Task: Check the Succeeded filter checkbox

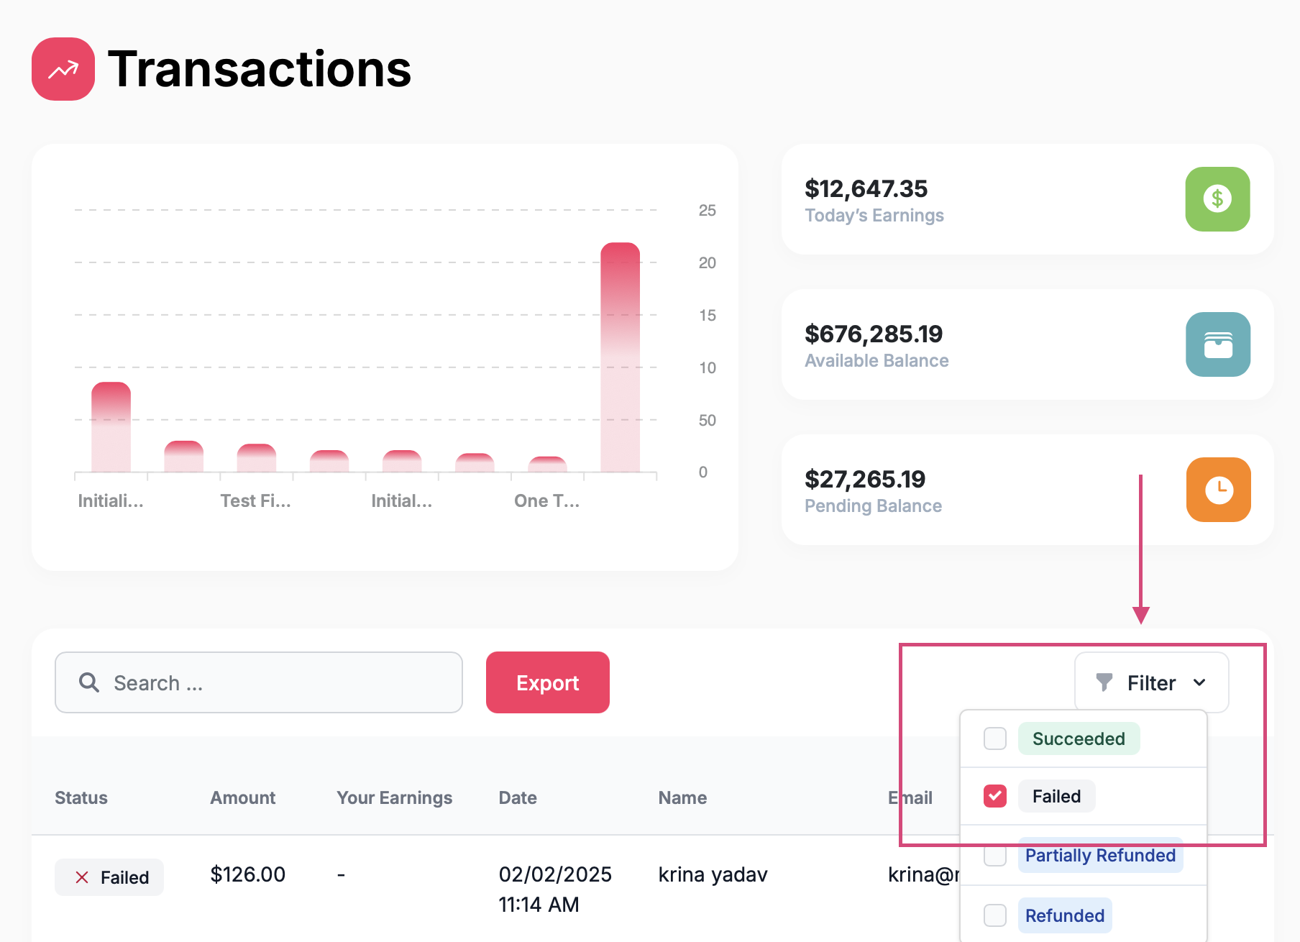Action: click(995, 738)
